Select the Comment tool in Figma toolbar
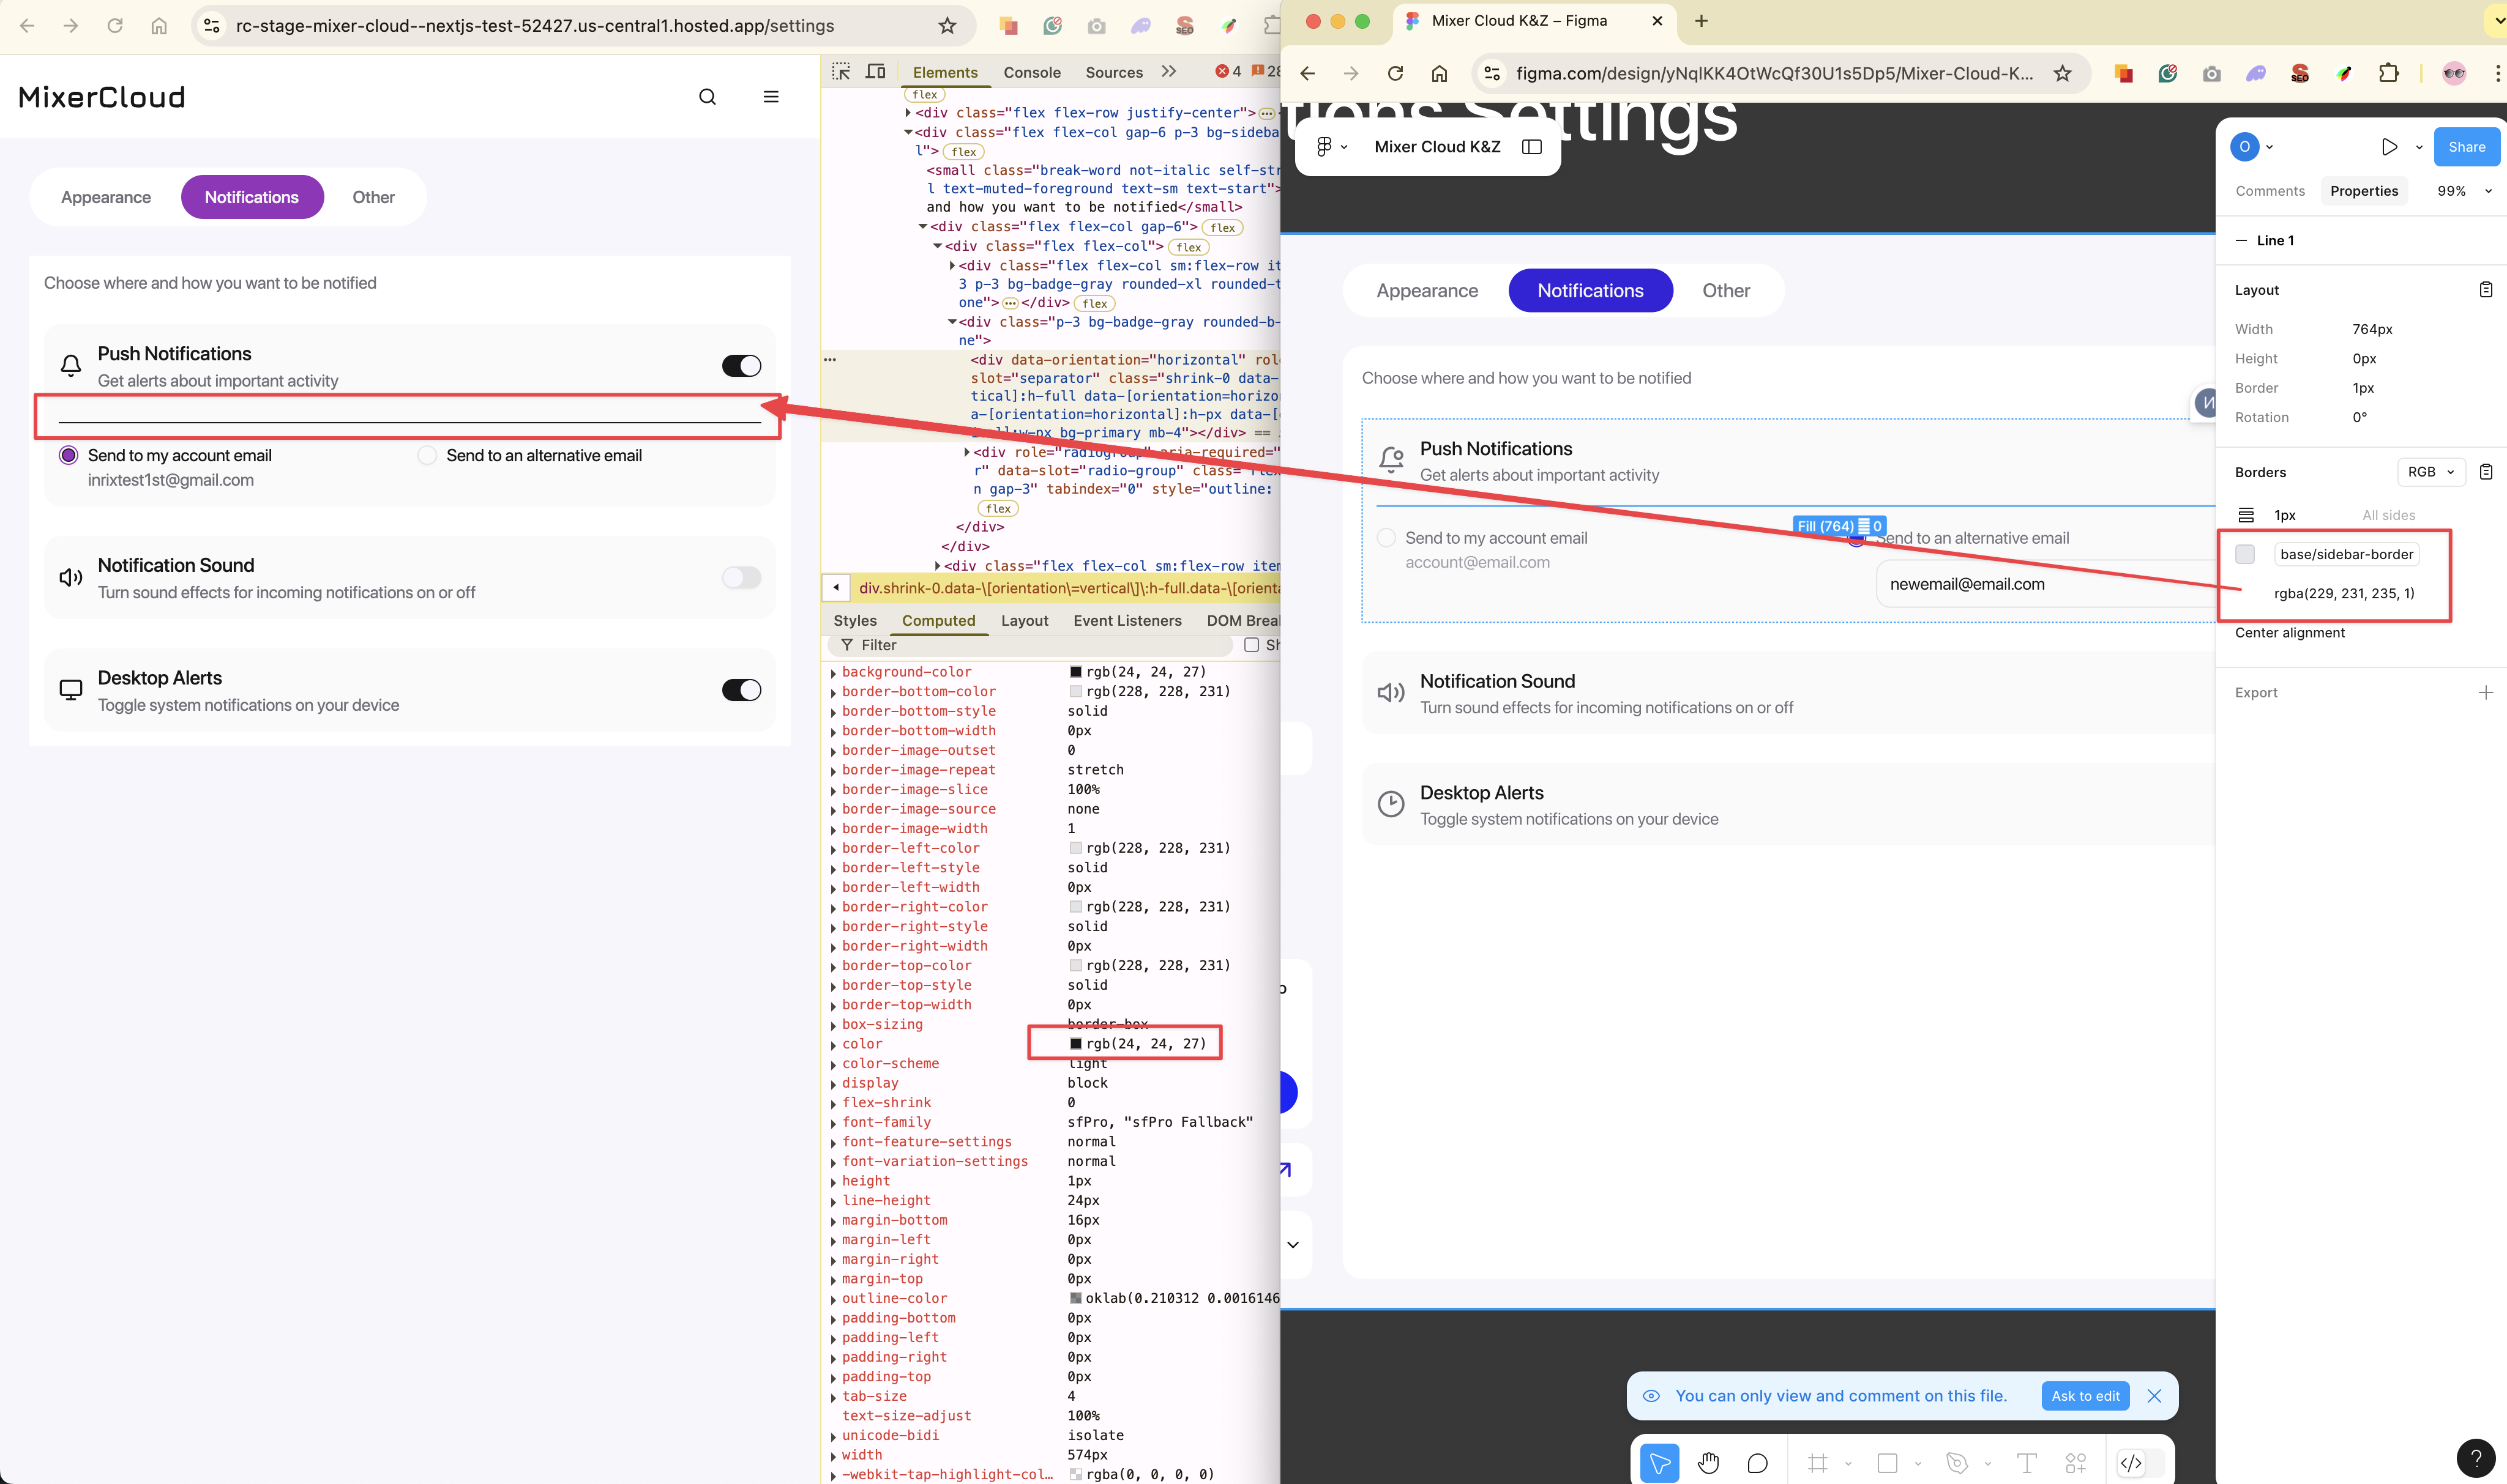2507x1484 pixels. pyautogui.click(x=1757, y=1463)
